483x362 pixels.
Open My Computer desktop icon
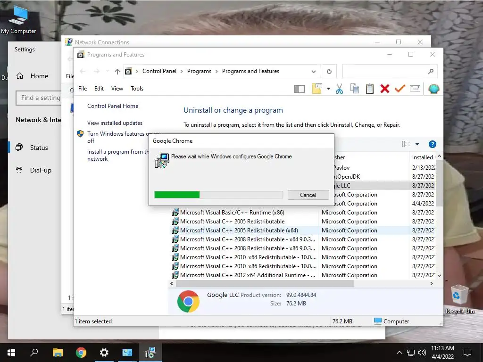click(x=18, y=19)
